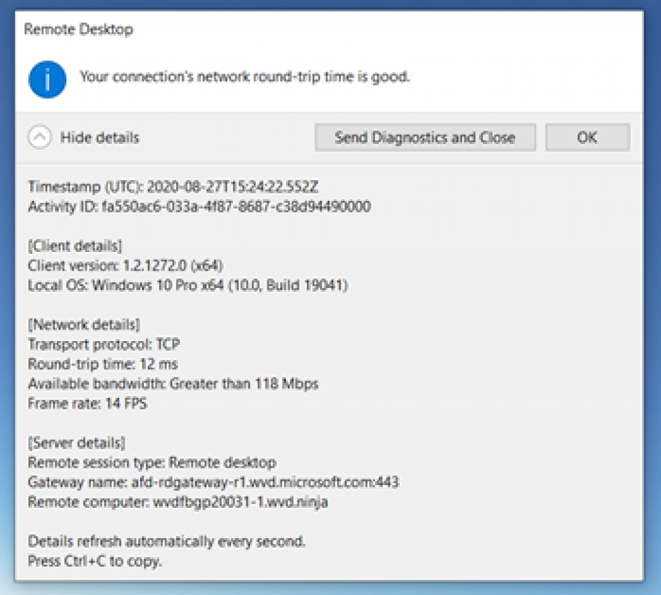Select the Remote computer line
This screenshot has height=595, width=661.
coord(178,502)
